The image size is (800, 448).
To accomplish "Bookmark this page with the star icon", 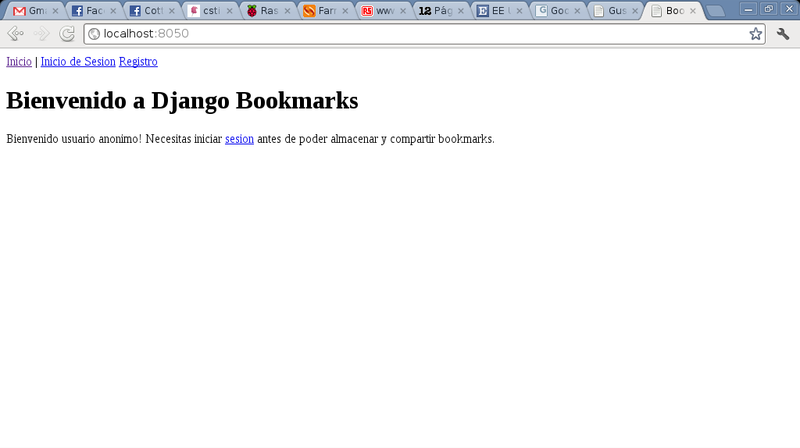I will click(755, 34).
